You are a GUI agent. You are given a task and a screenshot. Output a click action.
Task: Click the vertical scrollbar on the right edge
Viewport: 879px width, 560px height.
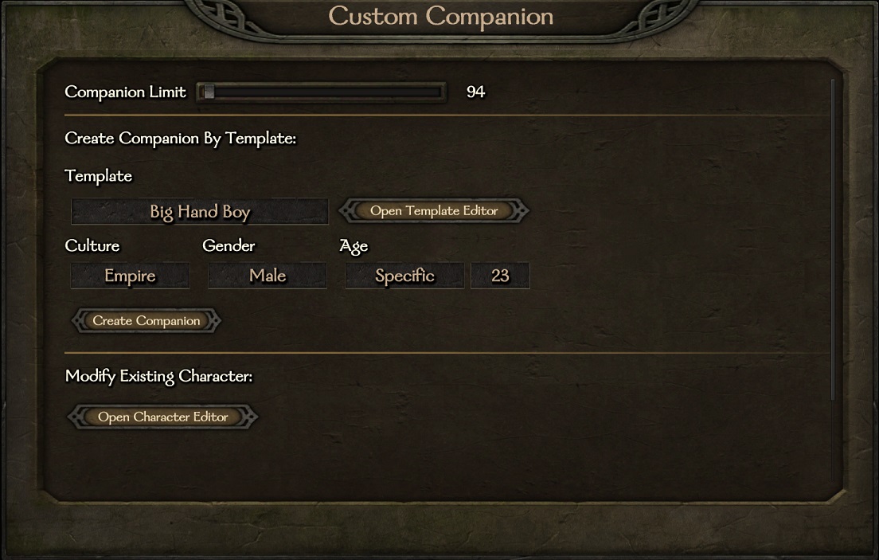(833, 239)
